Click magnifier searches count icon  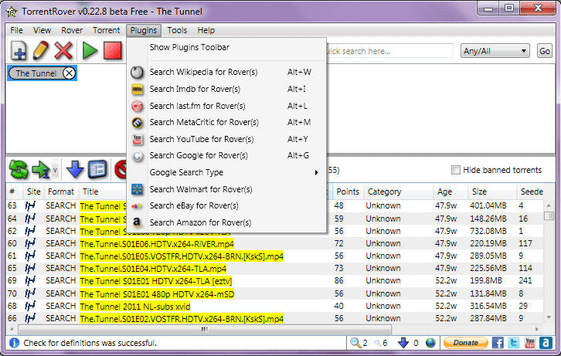pos(355,343)
